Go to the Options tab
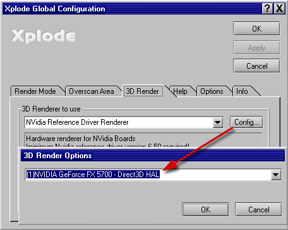 click(x=212, y=91)
